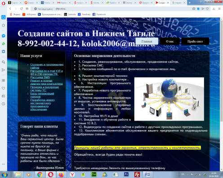Close the active 'Созда...' tab
Viewport: 223px width, 178px height.
168,3
